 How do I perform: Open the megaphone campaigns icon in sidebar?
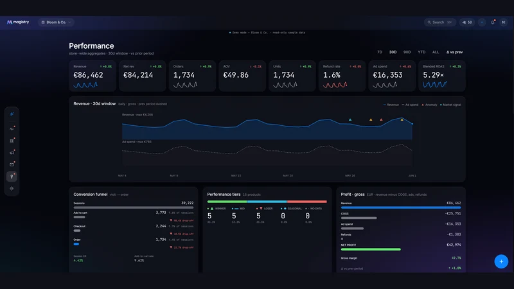pos(12,153)
